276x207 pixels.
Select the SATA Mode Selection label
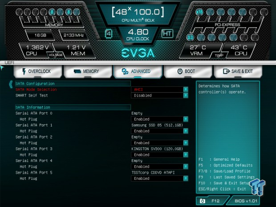pos(36,89)
